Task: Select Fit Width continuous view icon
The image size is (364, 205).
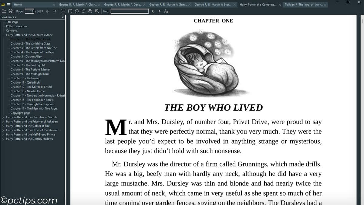Action: [63, 11]
